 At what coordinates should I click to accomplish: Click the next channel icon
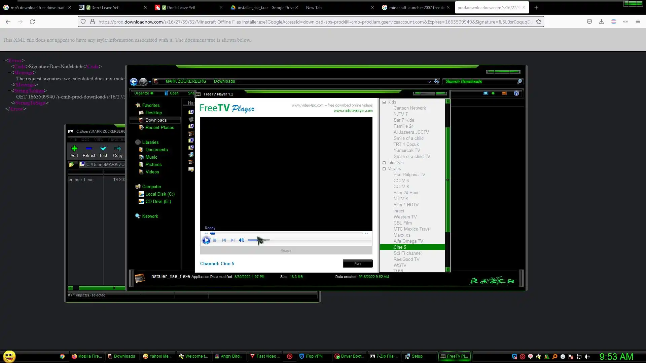tap(232, 240)
